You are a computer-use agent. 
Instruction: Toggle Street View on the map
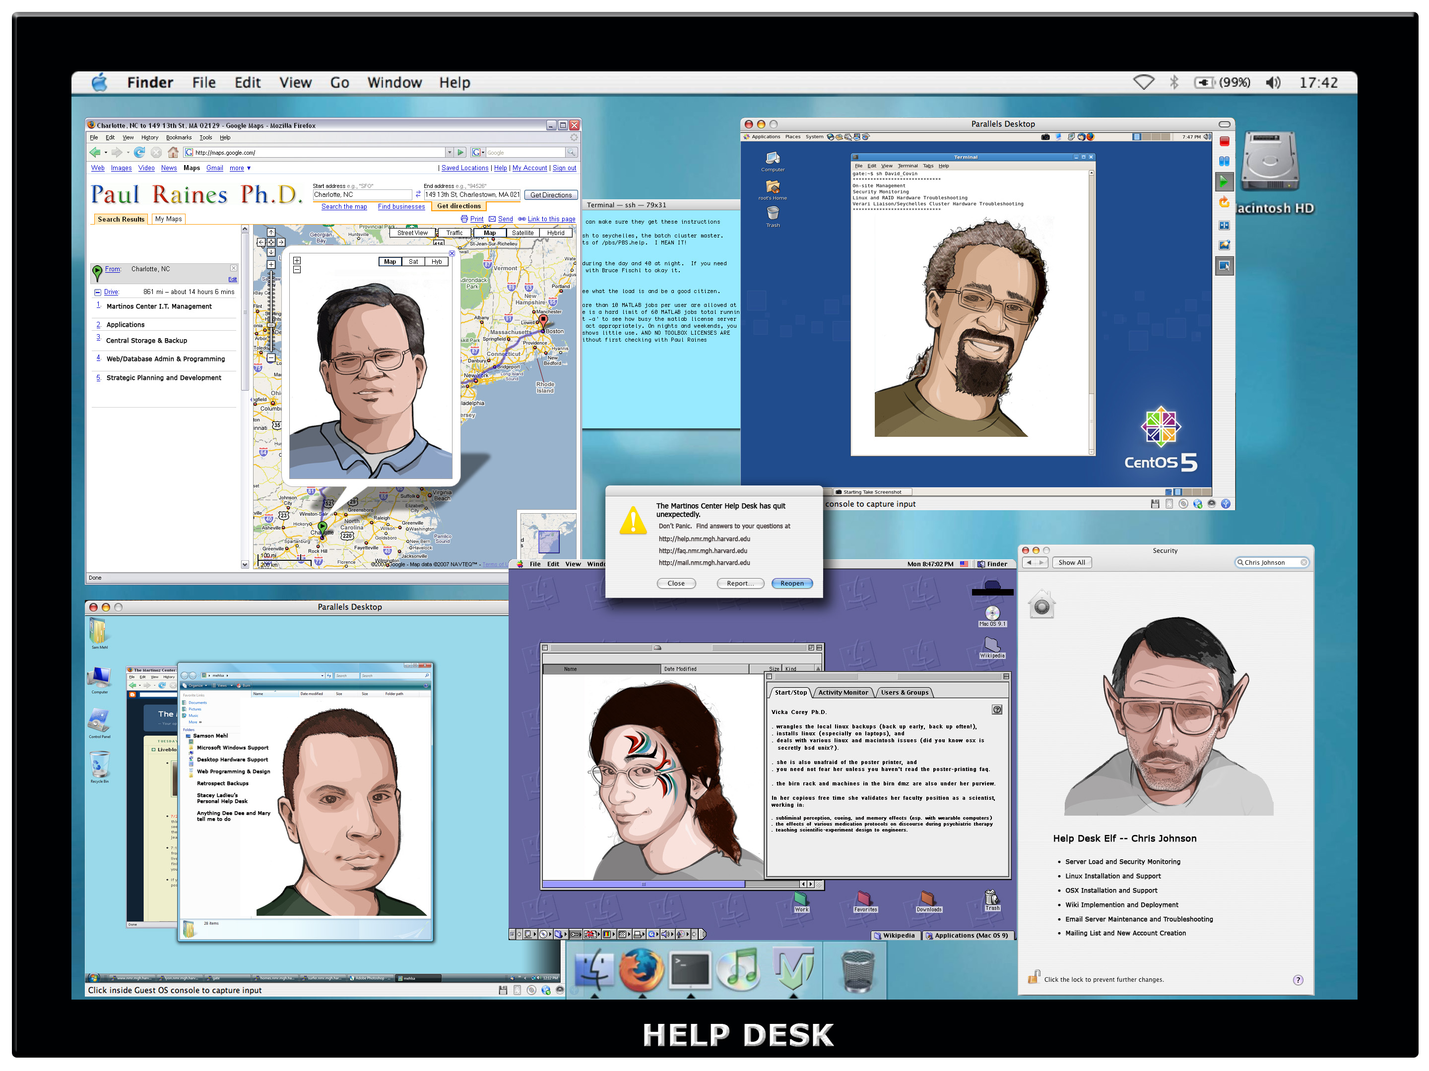[412, 233]
